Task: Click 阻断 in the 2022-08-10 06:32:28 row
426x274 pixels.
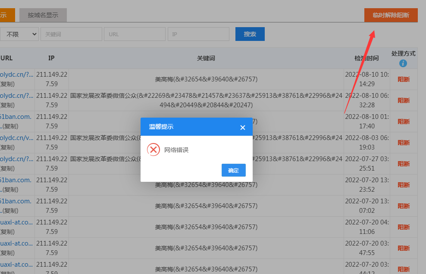Action: [x=404, y=100]
